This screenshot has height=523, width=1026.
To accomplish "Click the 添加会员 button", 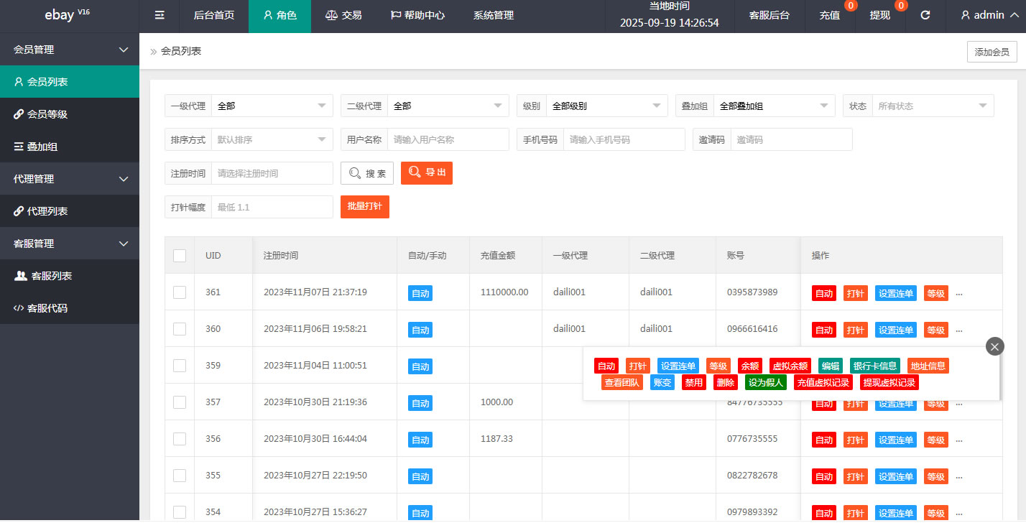I will 992,52.
